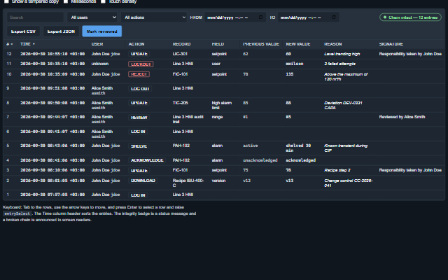This screenshot has height=280, width=448.
Task: Click the TO date-time input
Action: (308, 17)
